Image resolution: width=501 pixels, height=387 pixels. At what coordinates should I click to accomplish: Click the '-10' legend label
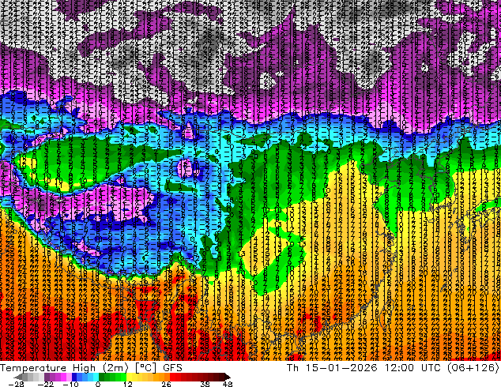coord(71,384)
